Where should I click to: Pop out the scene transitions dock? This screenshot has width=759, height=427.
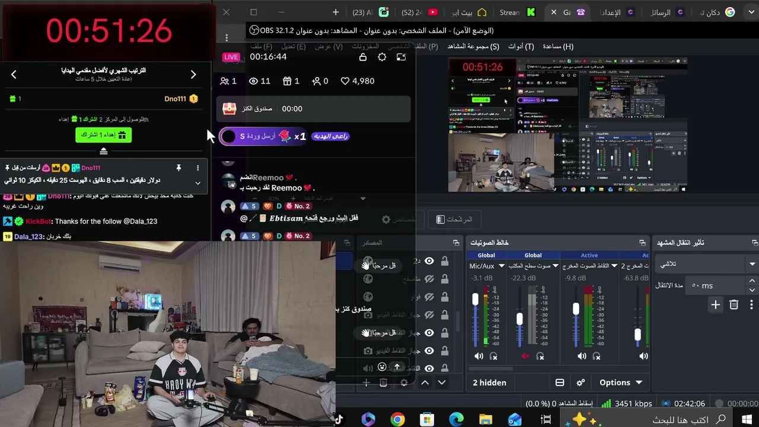755,243
